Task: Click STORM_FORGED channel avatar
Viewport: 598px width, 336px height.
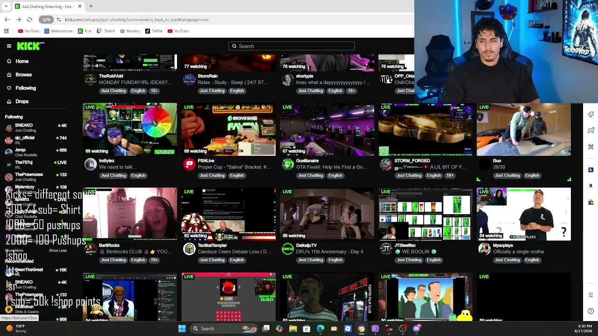Action: (x=386, y=164)
